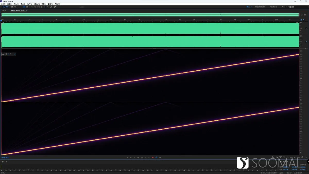Click the 0:00.000 current time display
The width and height of the screenshot is (309, 174).
(5, 157)
